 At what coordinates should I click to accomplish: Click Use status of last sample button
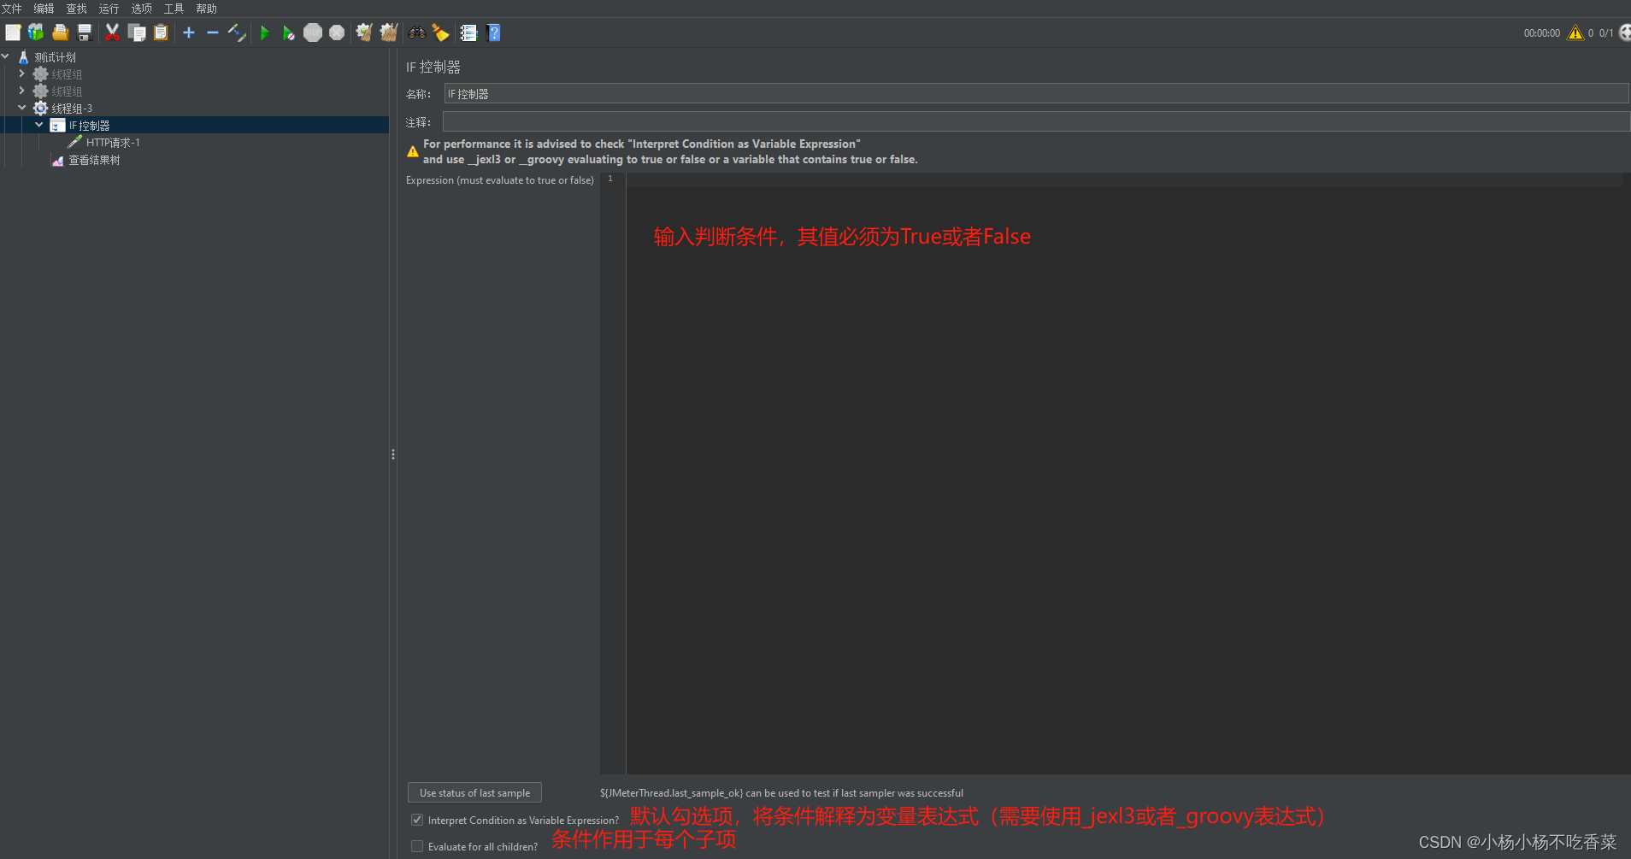click(474, 793)
